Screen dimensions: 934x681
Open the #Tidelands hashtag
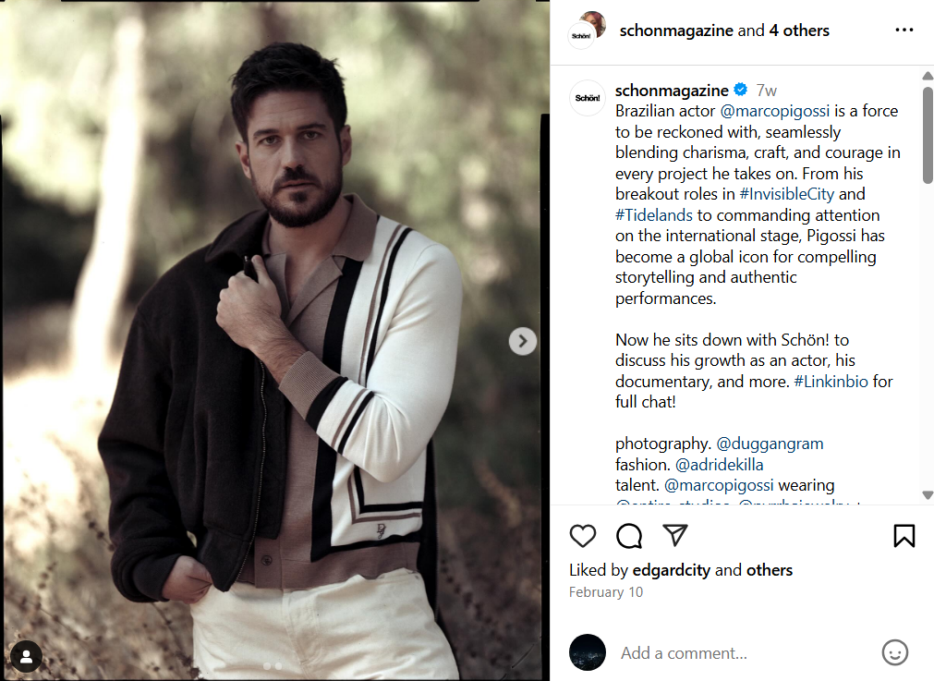(653, 215)
